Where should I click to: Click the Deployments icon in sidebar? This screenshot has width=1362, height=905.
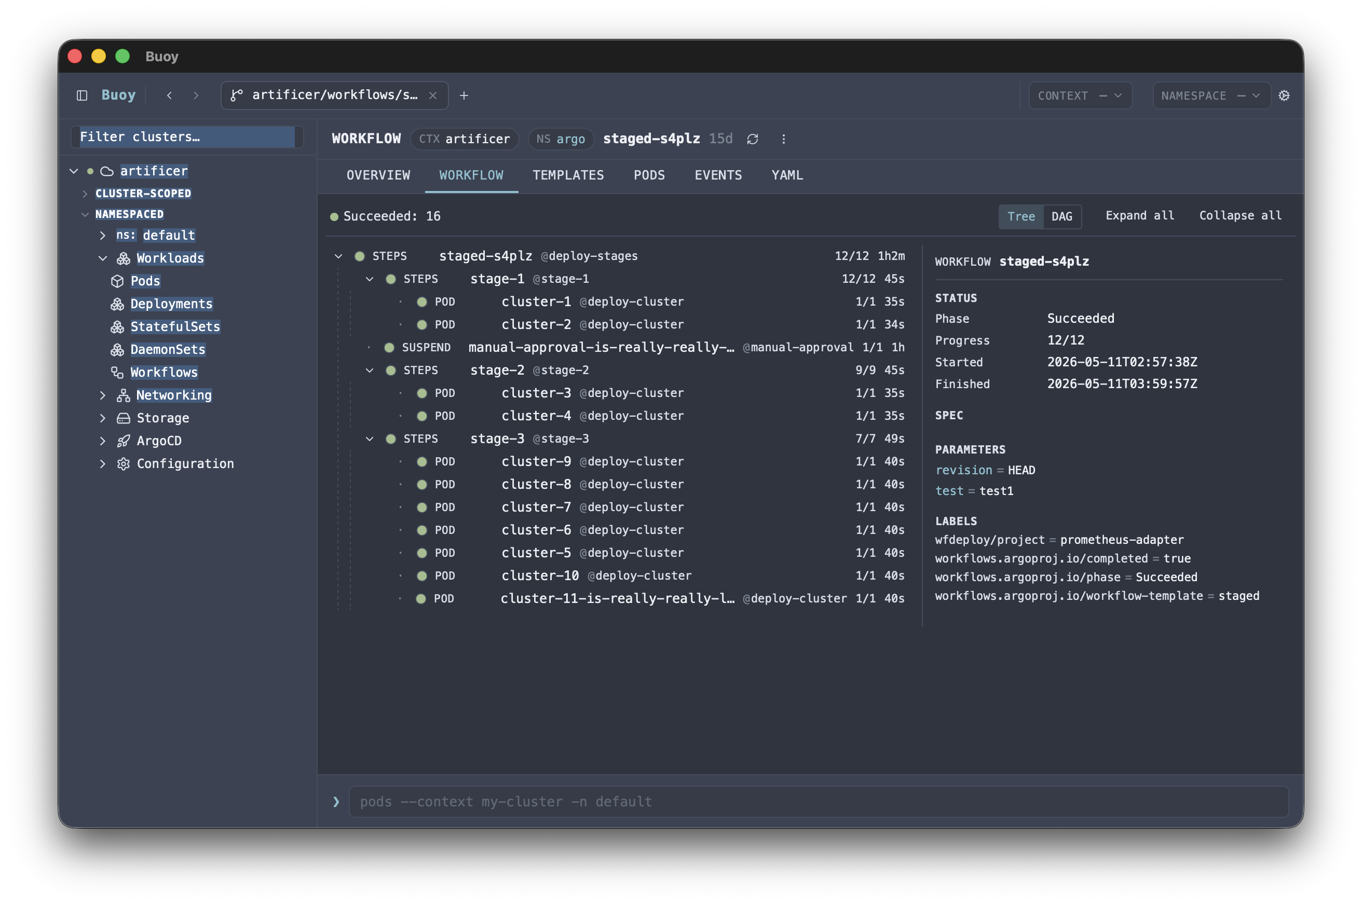(117, 304)
